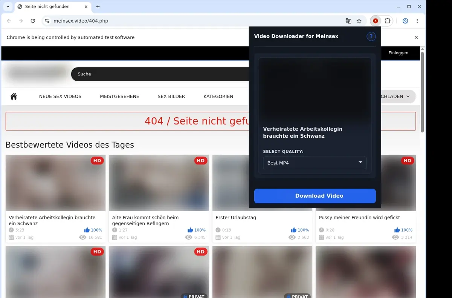
Task: Open the 'Erster Urlaubstag' video title link
Action: pos(236,218)
